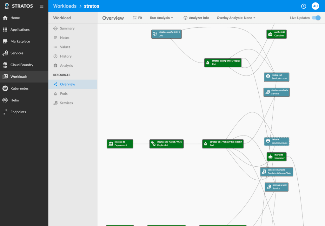Open the recent history clock icon

click(x=303, y=6)
